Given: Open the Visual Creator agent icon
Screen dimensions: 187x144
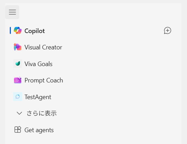Looking at the screenshot, I should [17, 47].
